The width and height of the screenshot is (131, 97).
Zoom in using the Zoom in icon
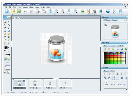pyautogui.click(x=56, y=12)
